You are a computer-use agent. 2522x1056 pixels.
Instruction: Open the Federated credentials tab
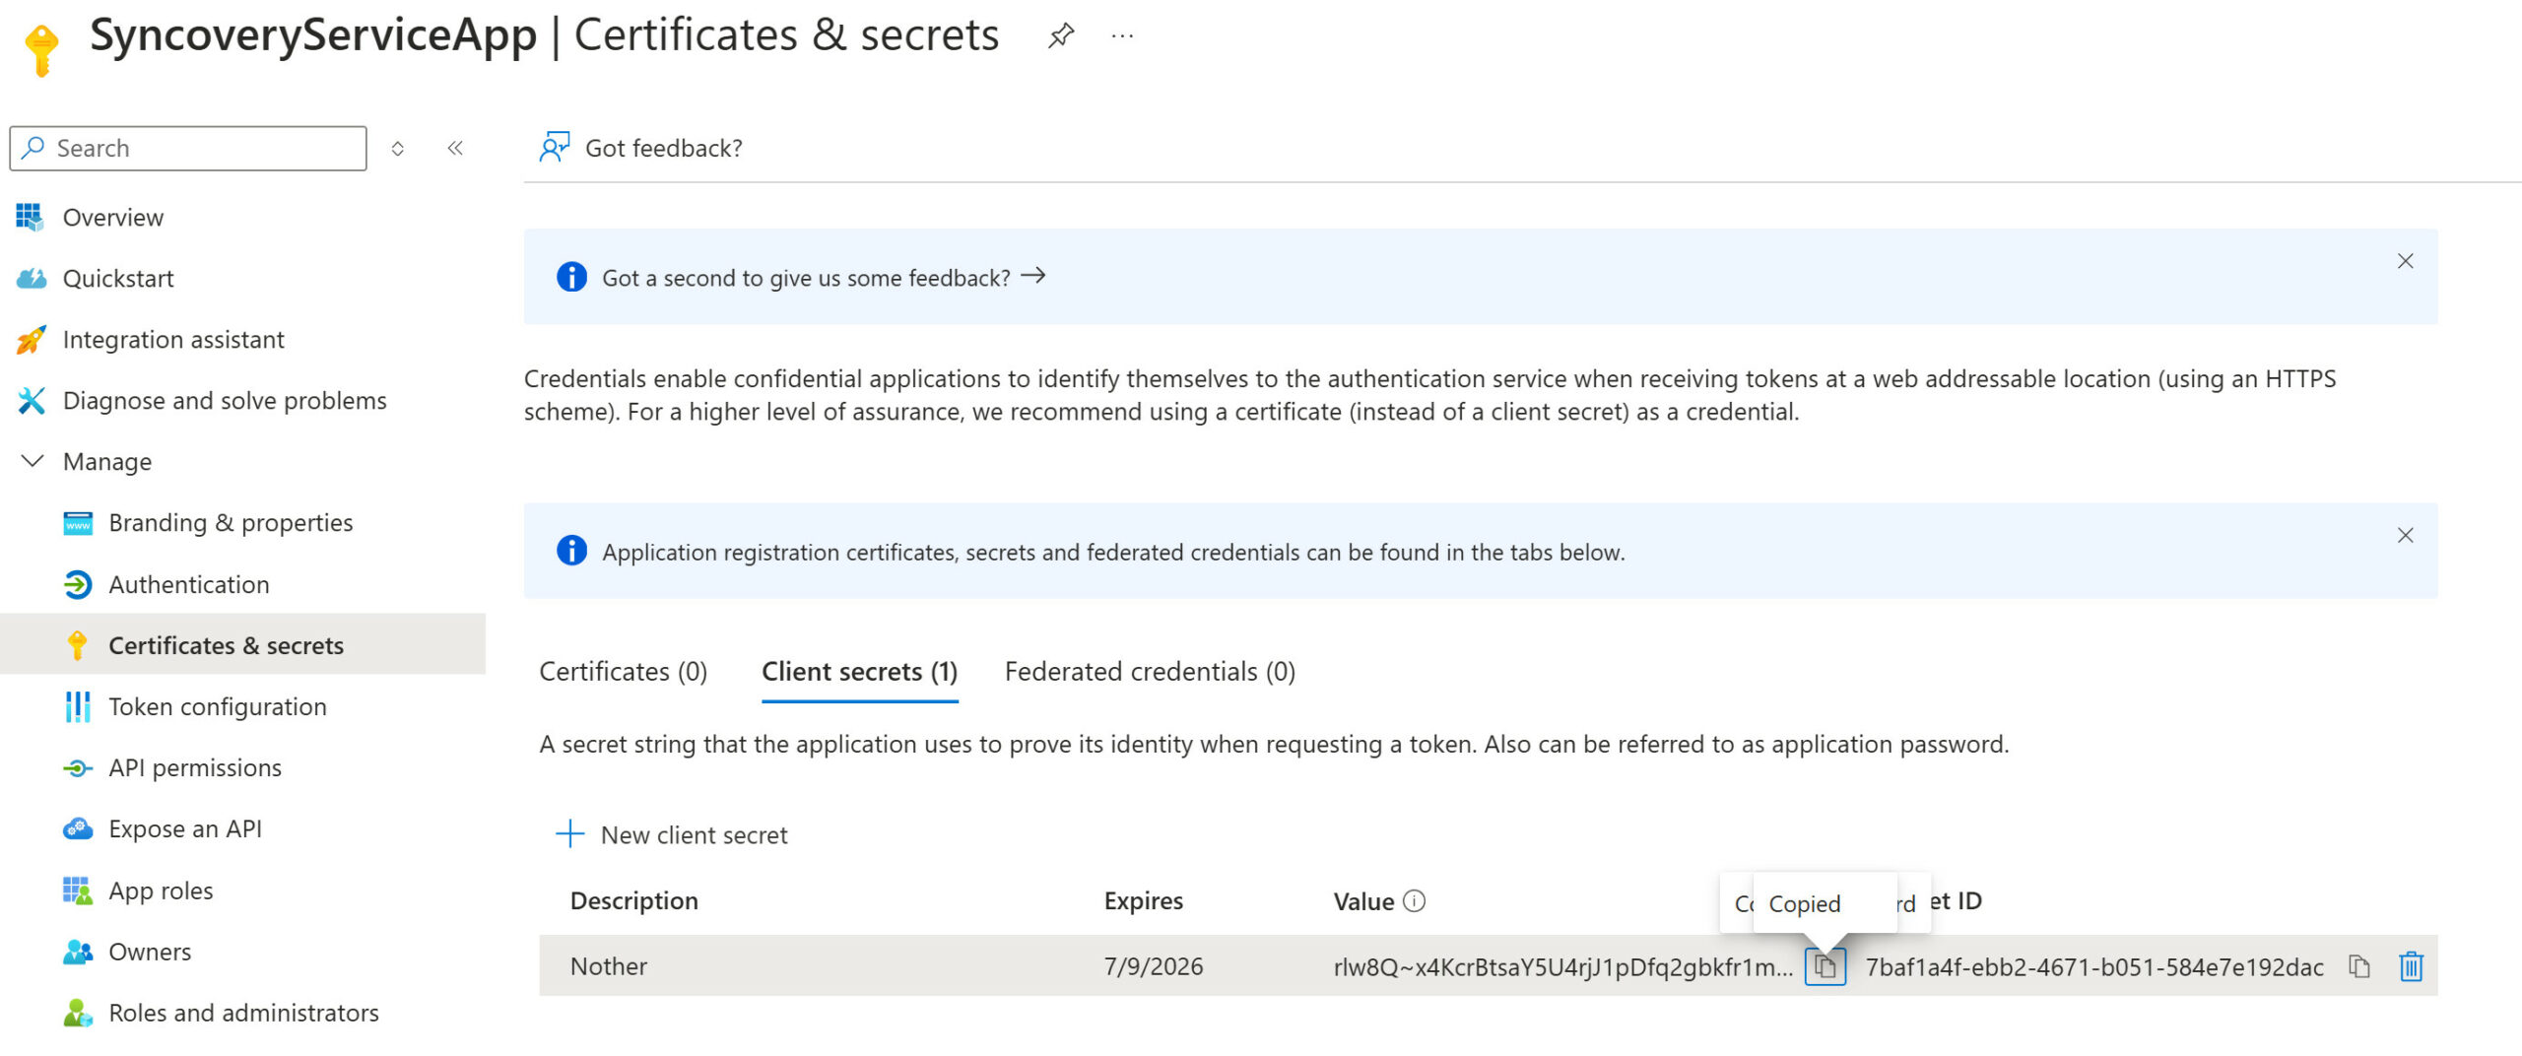(1149, 671)
